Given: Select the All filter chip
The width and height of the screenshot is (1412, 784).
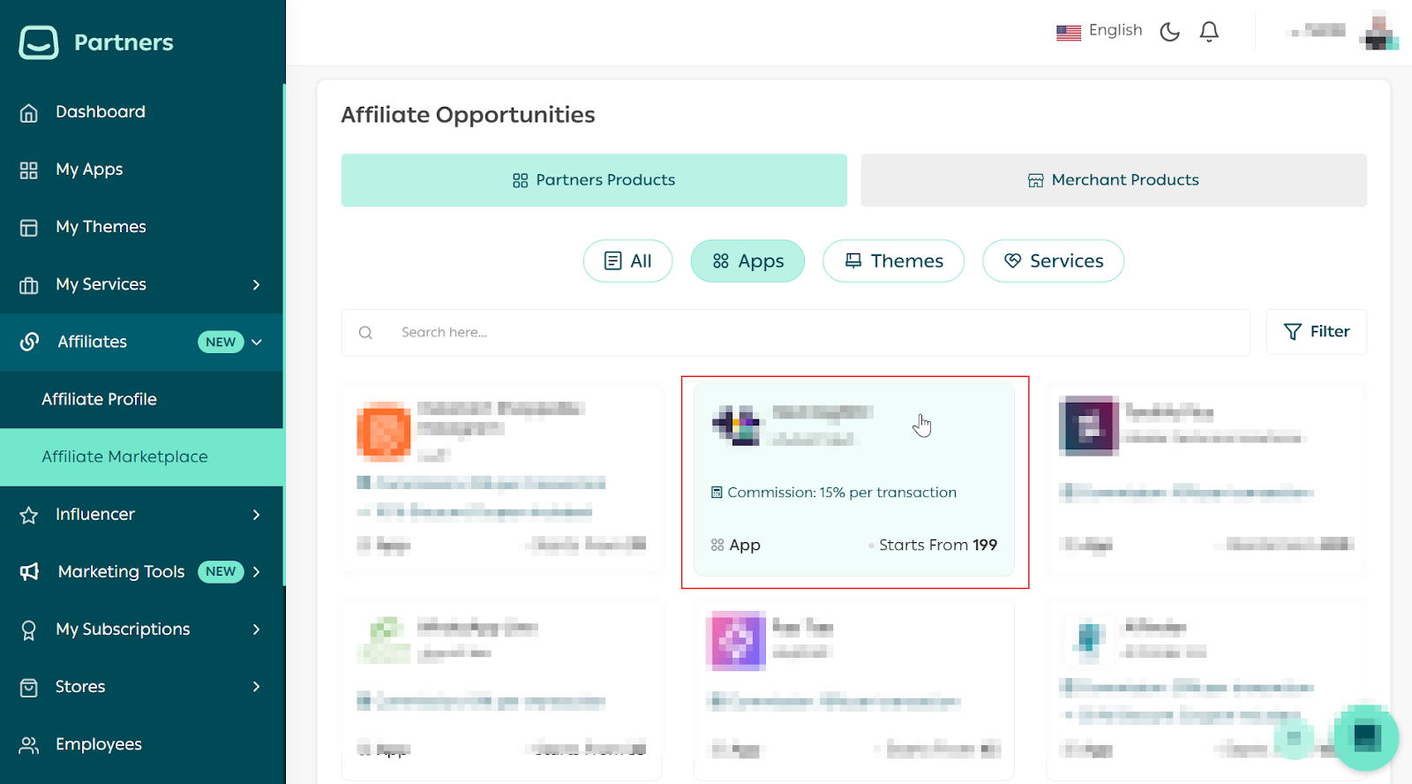Looking at the screenshot, I should 627,261.
